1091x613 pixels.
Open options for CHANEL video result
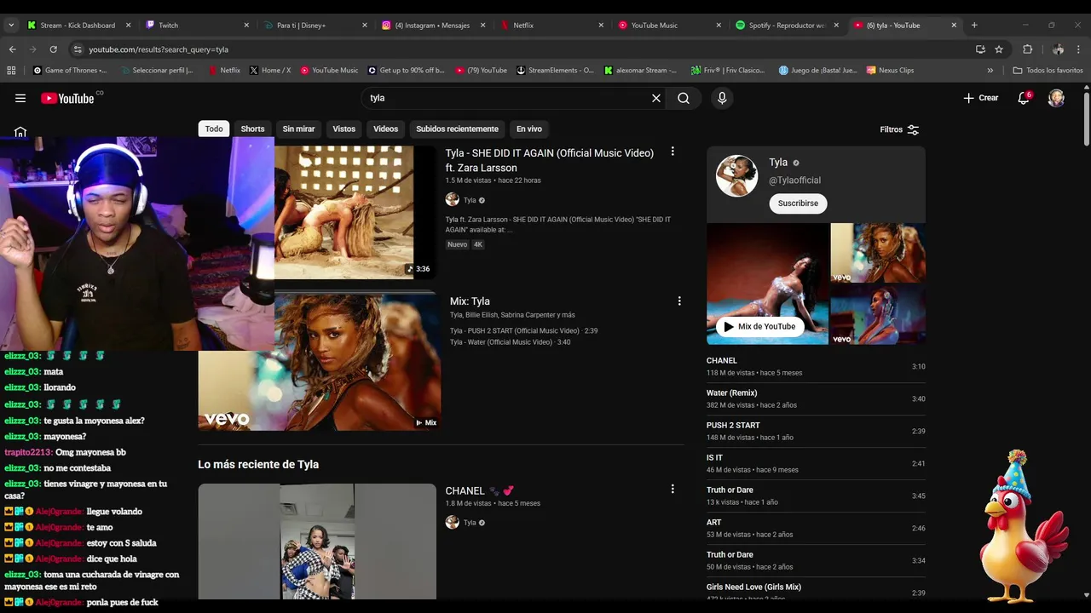coord(672,489)
